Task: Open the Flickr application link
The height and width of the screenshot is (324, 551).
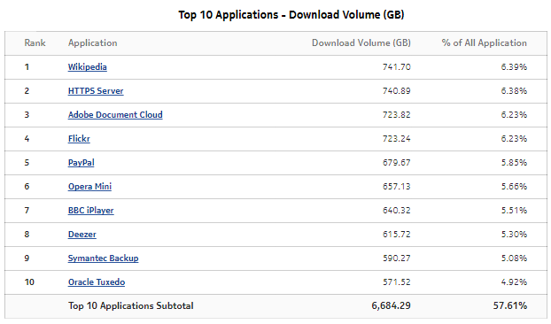Action: tap(79, 139)
